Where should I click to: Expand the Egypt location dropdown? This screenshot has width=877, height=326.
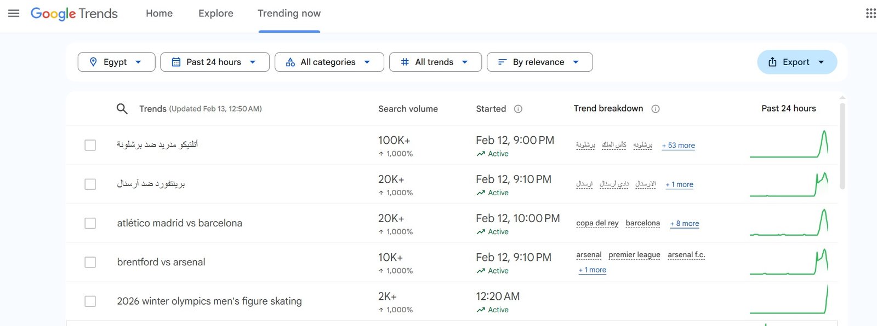click(x=116, y=62)
